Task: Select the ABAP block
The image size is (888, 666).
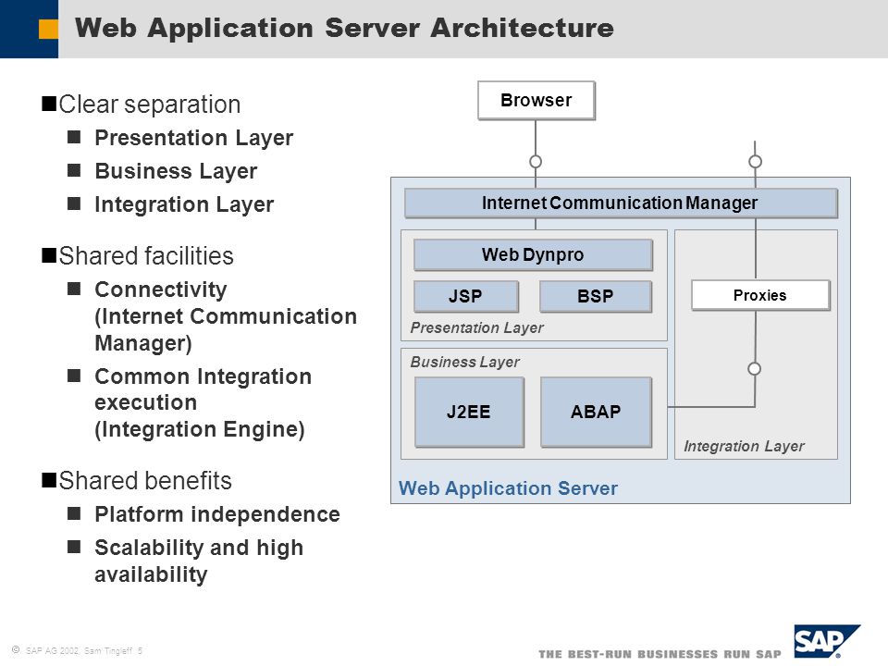Action: 596,412
